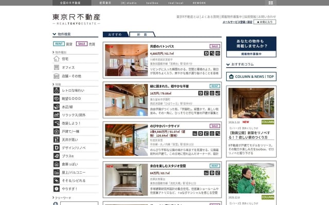The height and width of the screenshot is (205, 329).
Task: Select the そそる/シビれる lightning icon
Action: click(57, 180)
